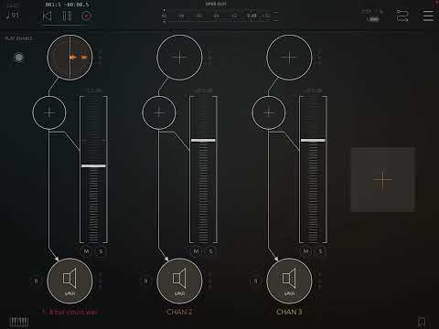
Task: Tap the dots handle beside channel 1 speaker output
Action: coord(101,281)
